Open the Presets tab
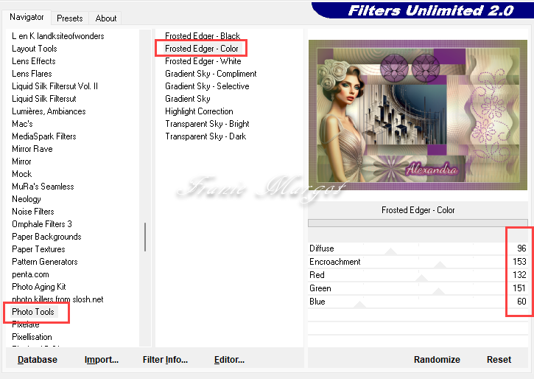 click(x=70, y=18)
